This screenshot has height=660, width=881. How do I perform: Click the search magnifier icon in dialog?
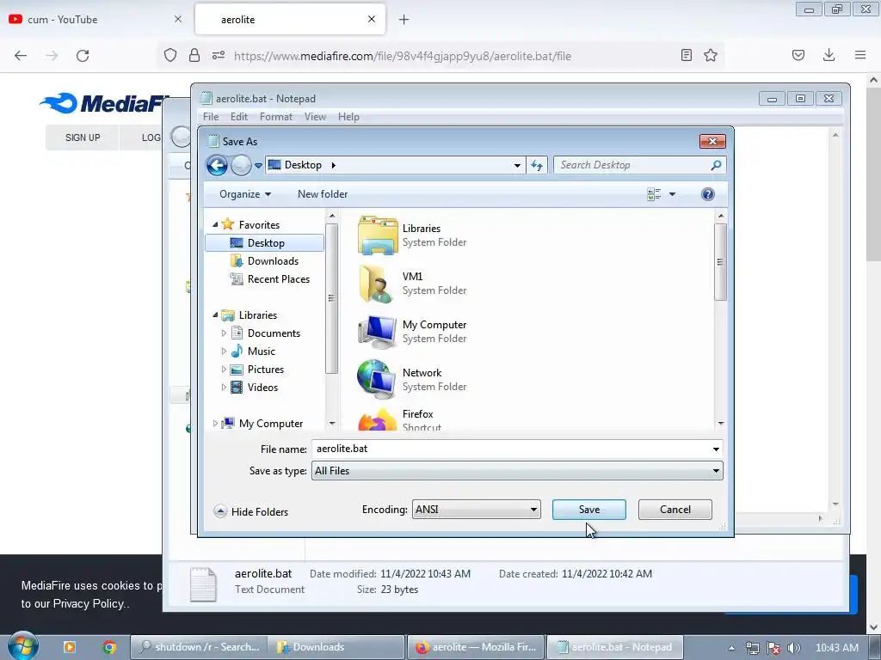point(716,165)
